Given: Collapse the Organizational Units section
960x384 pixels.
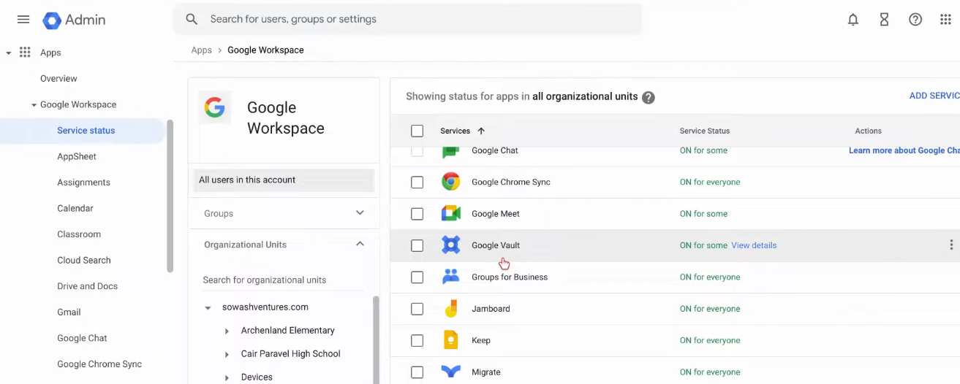Looking at the screenshot, I should 360,245.
